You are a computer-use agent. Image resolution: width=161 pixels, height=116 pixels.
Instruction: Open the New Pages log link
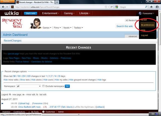(x=14, y=58)
